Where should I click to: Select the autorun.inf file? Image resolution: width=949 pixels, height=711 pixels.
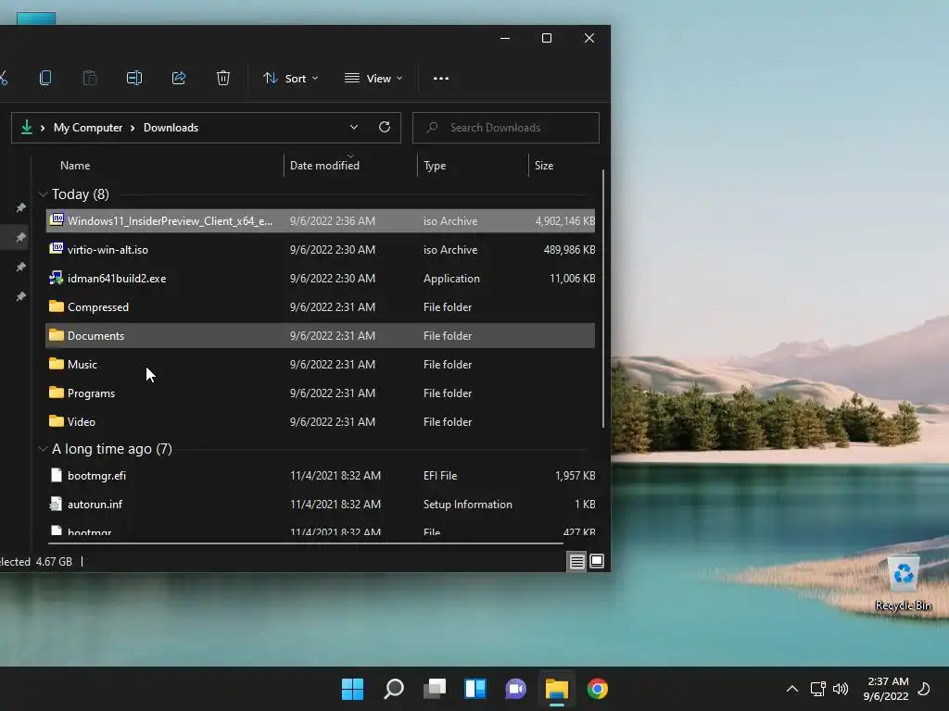pyautogui.click(x=320, y=505)
